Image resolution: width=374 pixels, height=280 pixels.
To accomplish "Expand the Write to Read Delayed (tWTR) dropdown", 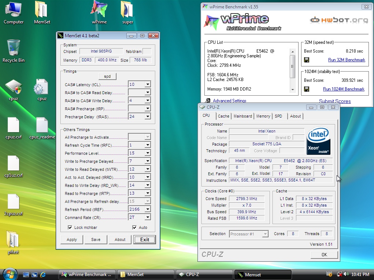I will [148, 169].
